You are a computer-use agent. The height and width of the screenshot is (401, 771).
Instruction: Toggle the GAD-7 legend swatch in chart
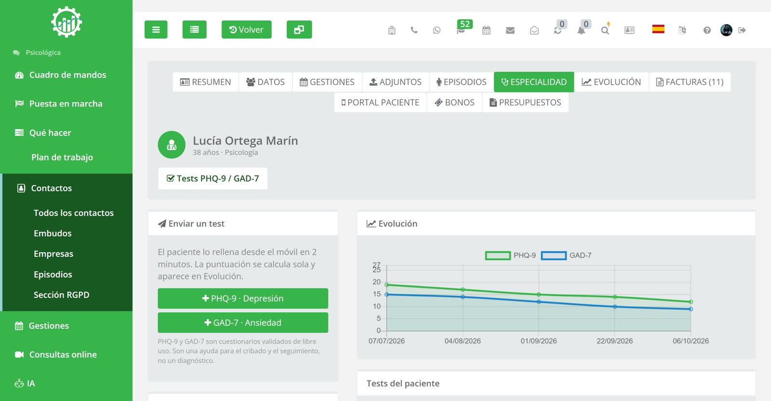pos(554,255)
